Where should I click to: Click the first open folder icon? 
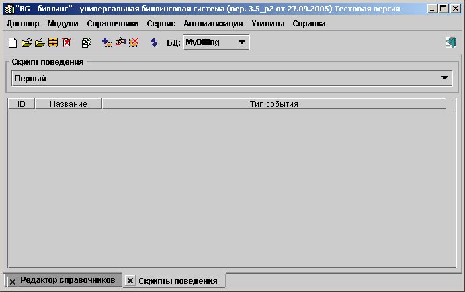click(26, 42)
